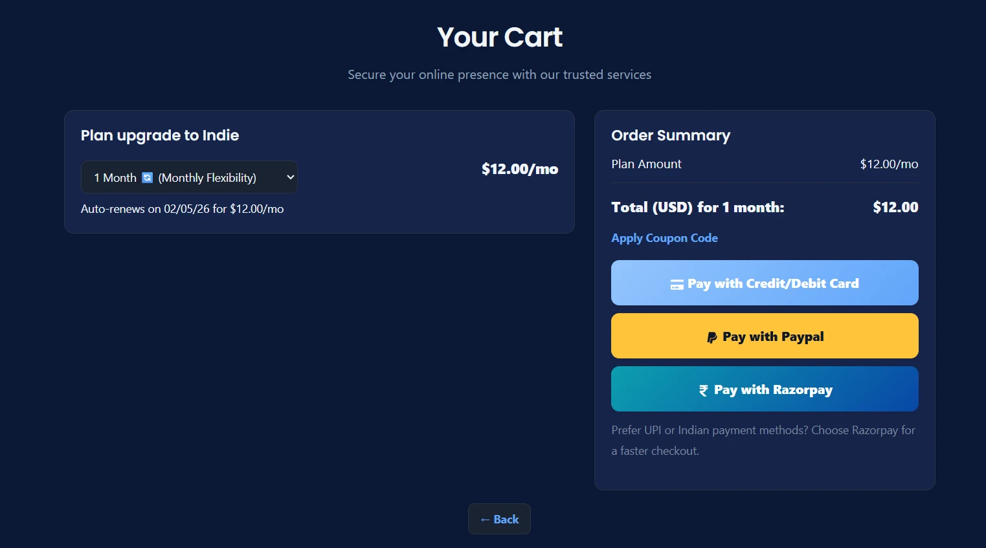Click the back arrow icon
Viewport: 986px width, 548px height.
[x=484, y=519]
